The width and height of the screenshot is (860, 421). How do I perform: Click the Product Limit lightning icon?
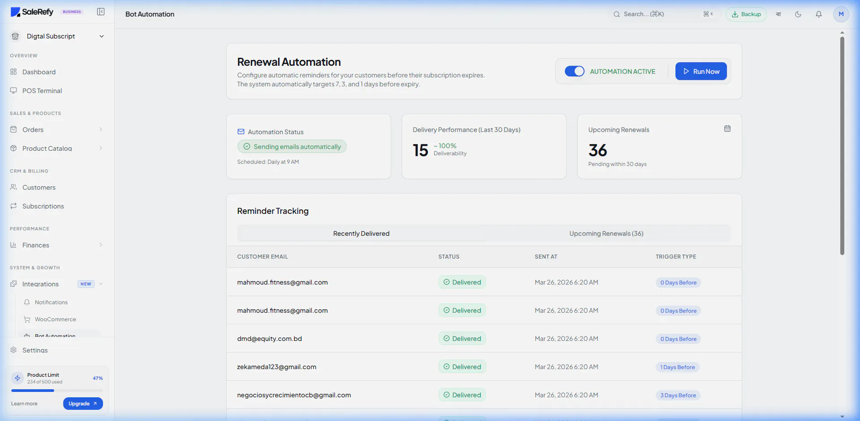click(x=17, y=378)
